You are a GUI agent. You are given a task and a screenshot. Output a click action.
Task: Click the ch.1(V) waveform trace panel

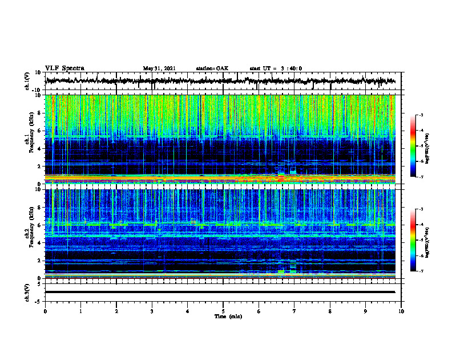tap(223, 81)
